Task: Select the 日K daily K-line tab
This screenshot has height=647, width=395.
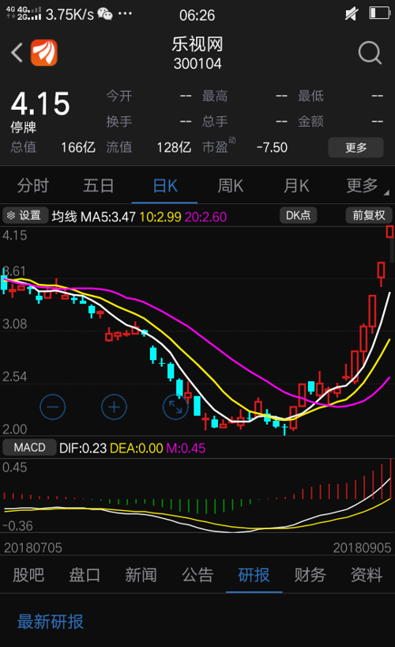Action: coord(165,186)
